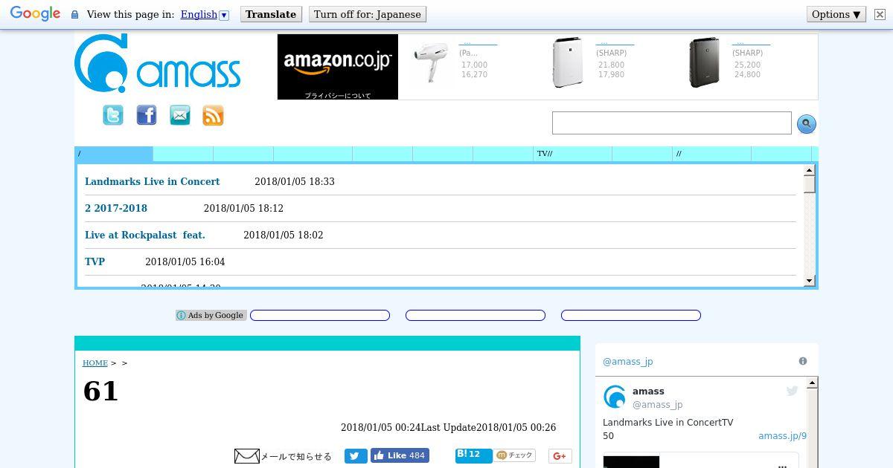Open the Twitter icon under the logo
Image resolution: width=893 pixels, height=468 pixels.
(x=113, y=115)
